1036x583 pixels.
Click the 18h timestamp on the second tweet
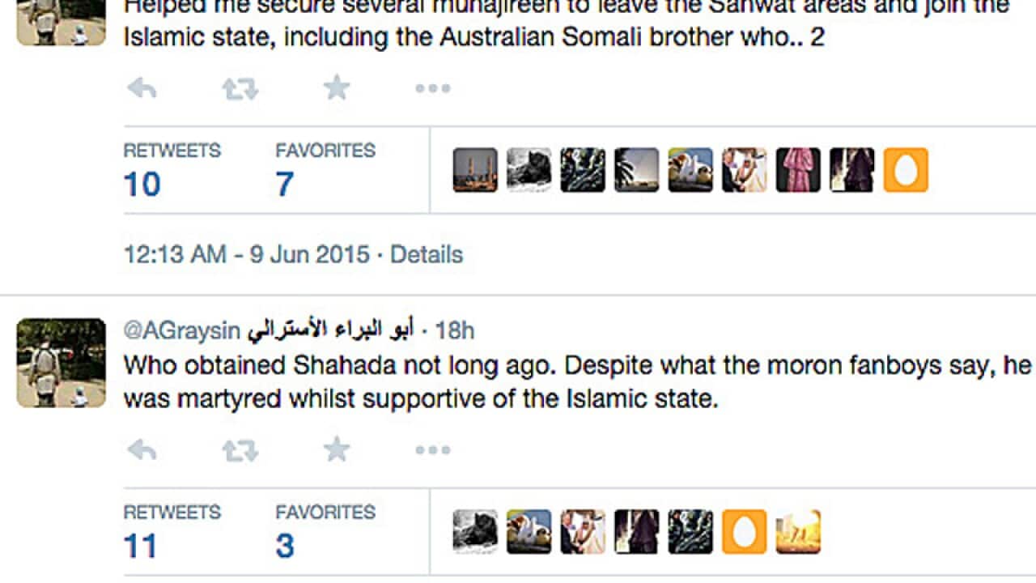[462, 330]
